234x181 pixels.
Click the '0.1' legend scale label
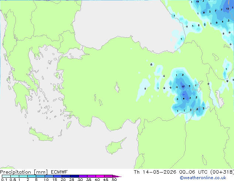coord(4,180)
